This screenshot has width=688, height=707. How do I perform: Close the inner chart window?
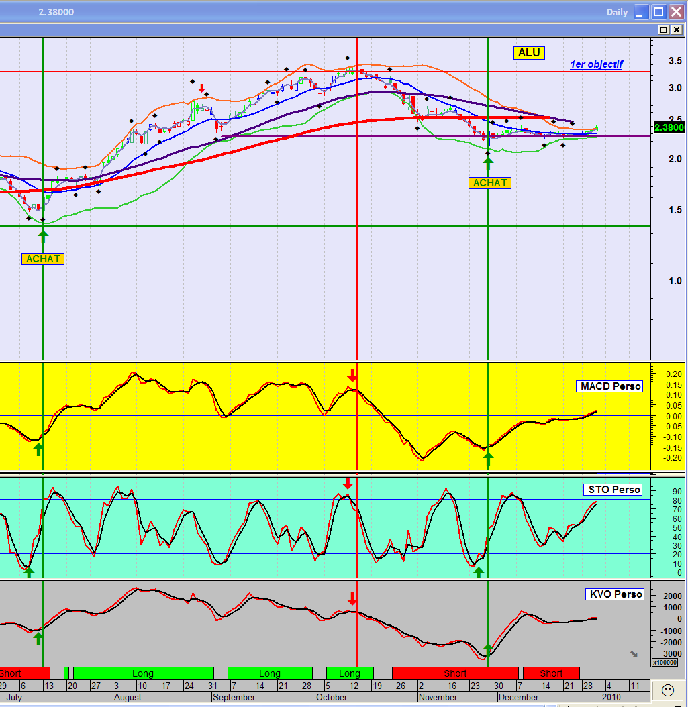point(677,30)
